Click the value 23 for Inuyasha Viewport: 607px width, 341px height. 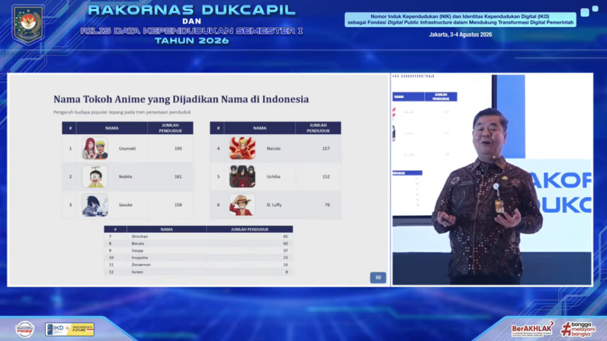(285, 258)
